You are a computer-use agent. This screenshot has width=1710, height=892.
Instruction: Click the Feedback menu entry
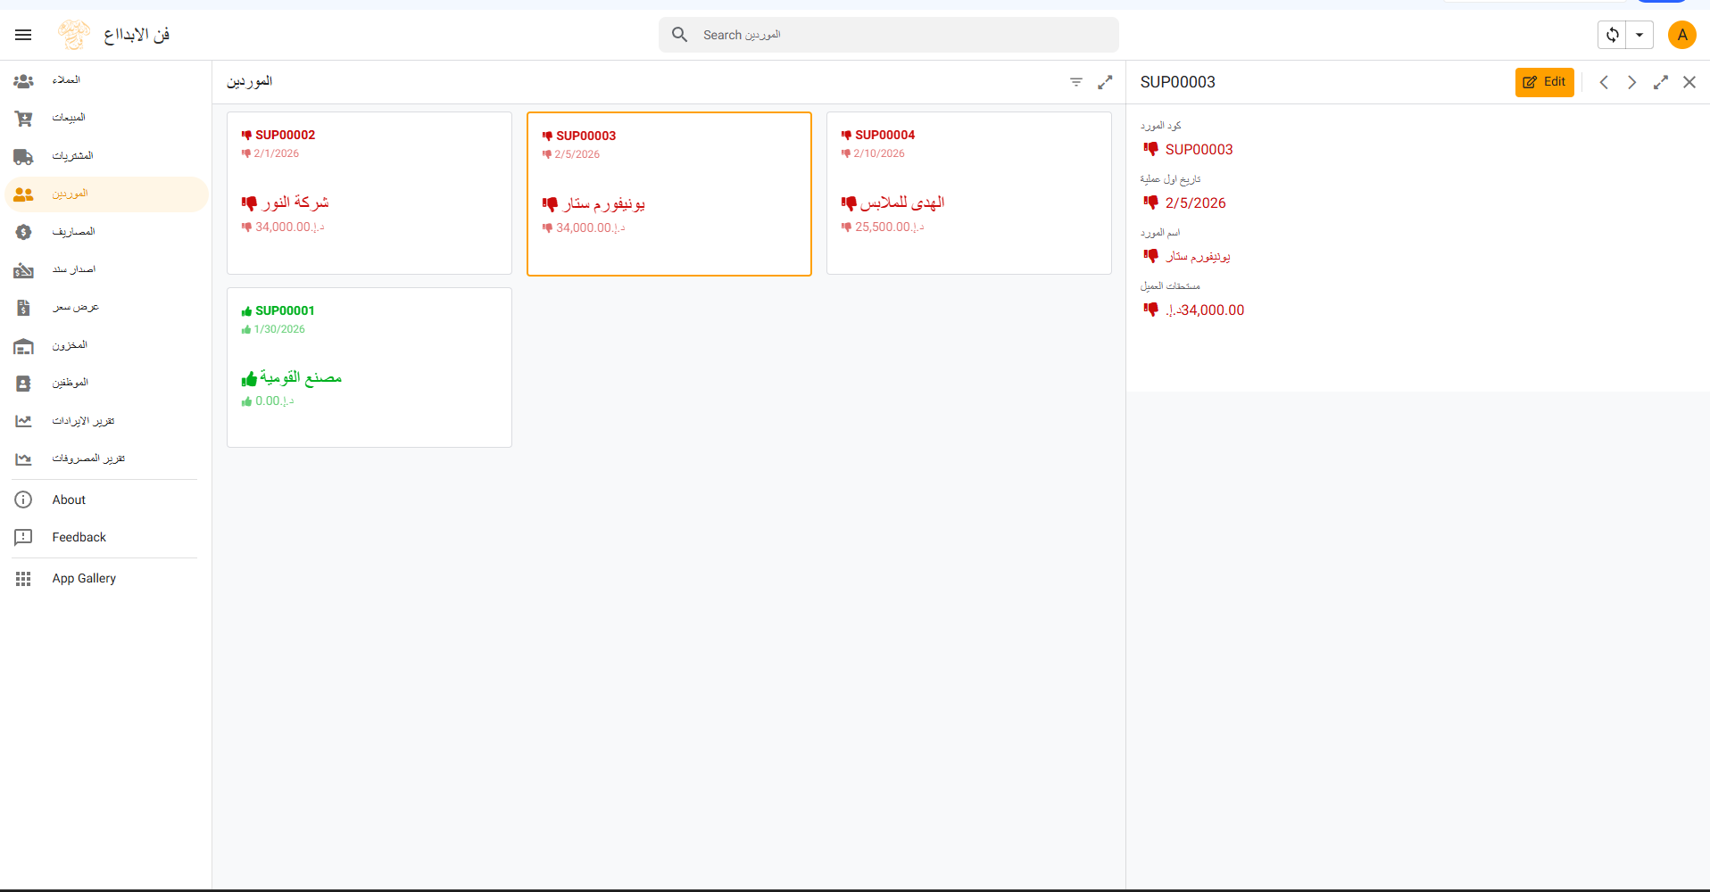tap(79, 537)
